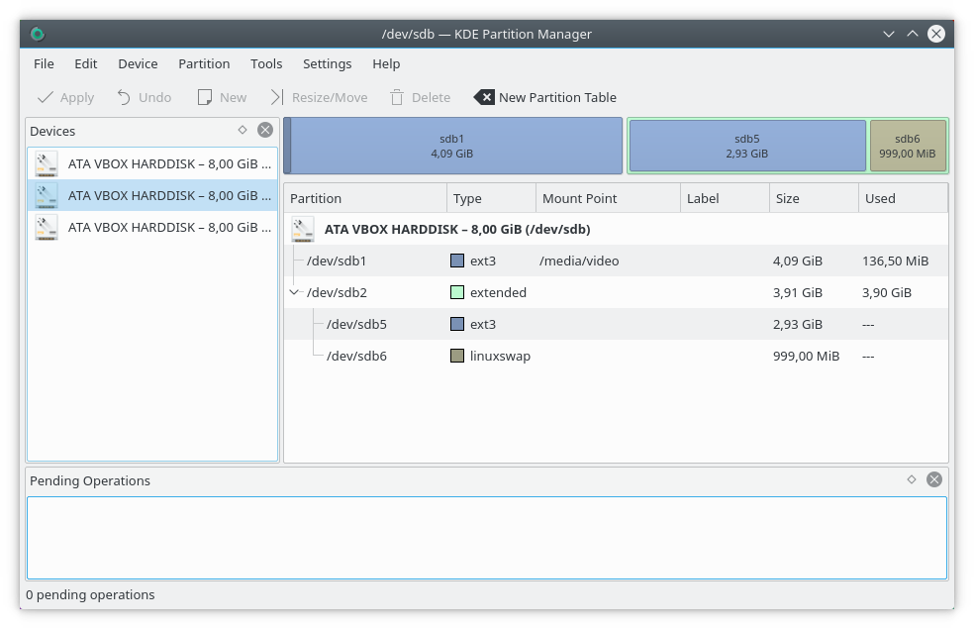This screenshot has width=974, height=629.
Task: Click the Undo arrow toolbar icon
Action: coord(124,97)
